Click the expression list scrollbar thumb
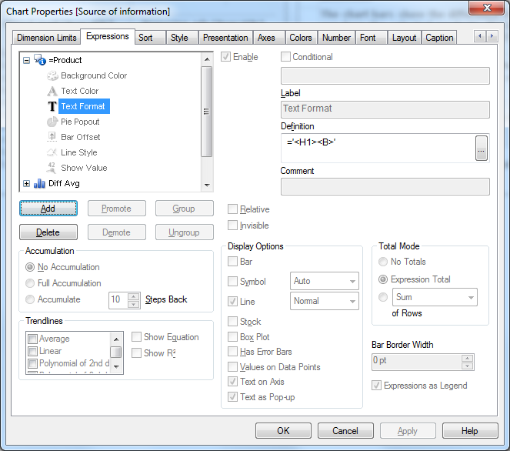510x451 pixels. [206, 112]
